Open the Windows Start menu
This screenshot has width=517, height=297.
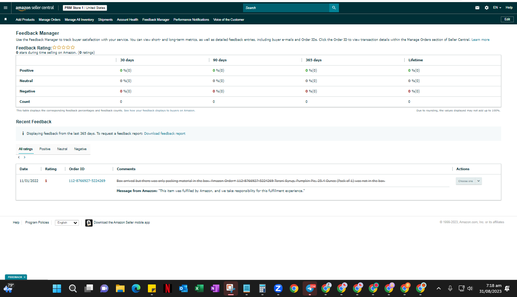(x=57, y=288)
